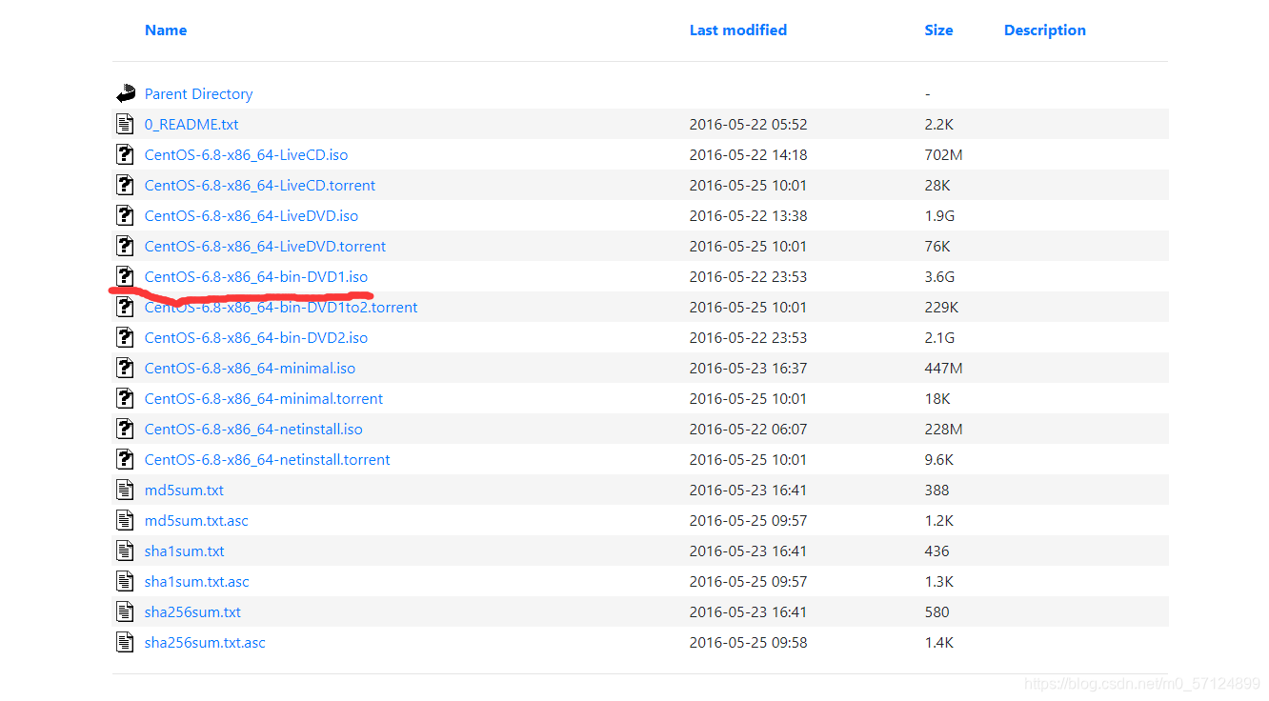Sort listing by Last modified header
The height and width of the screenshot is (701, 1269).
tap(738, 30)
